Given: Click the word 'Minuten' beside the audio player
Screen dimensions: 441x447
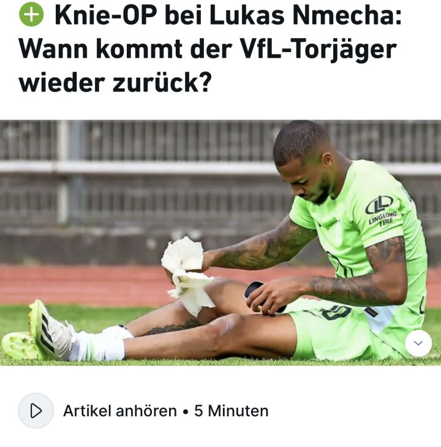Looking at the screenshot, I should [x=238, y=411].
